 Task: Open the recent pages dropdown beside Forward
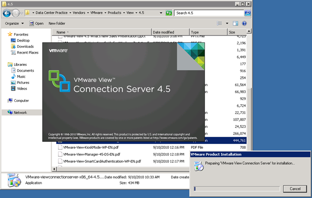21,13
